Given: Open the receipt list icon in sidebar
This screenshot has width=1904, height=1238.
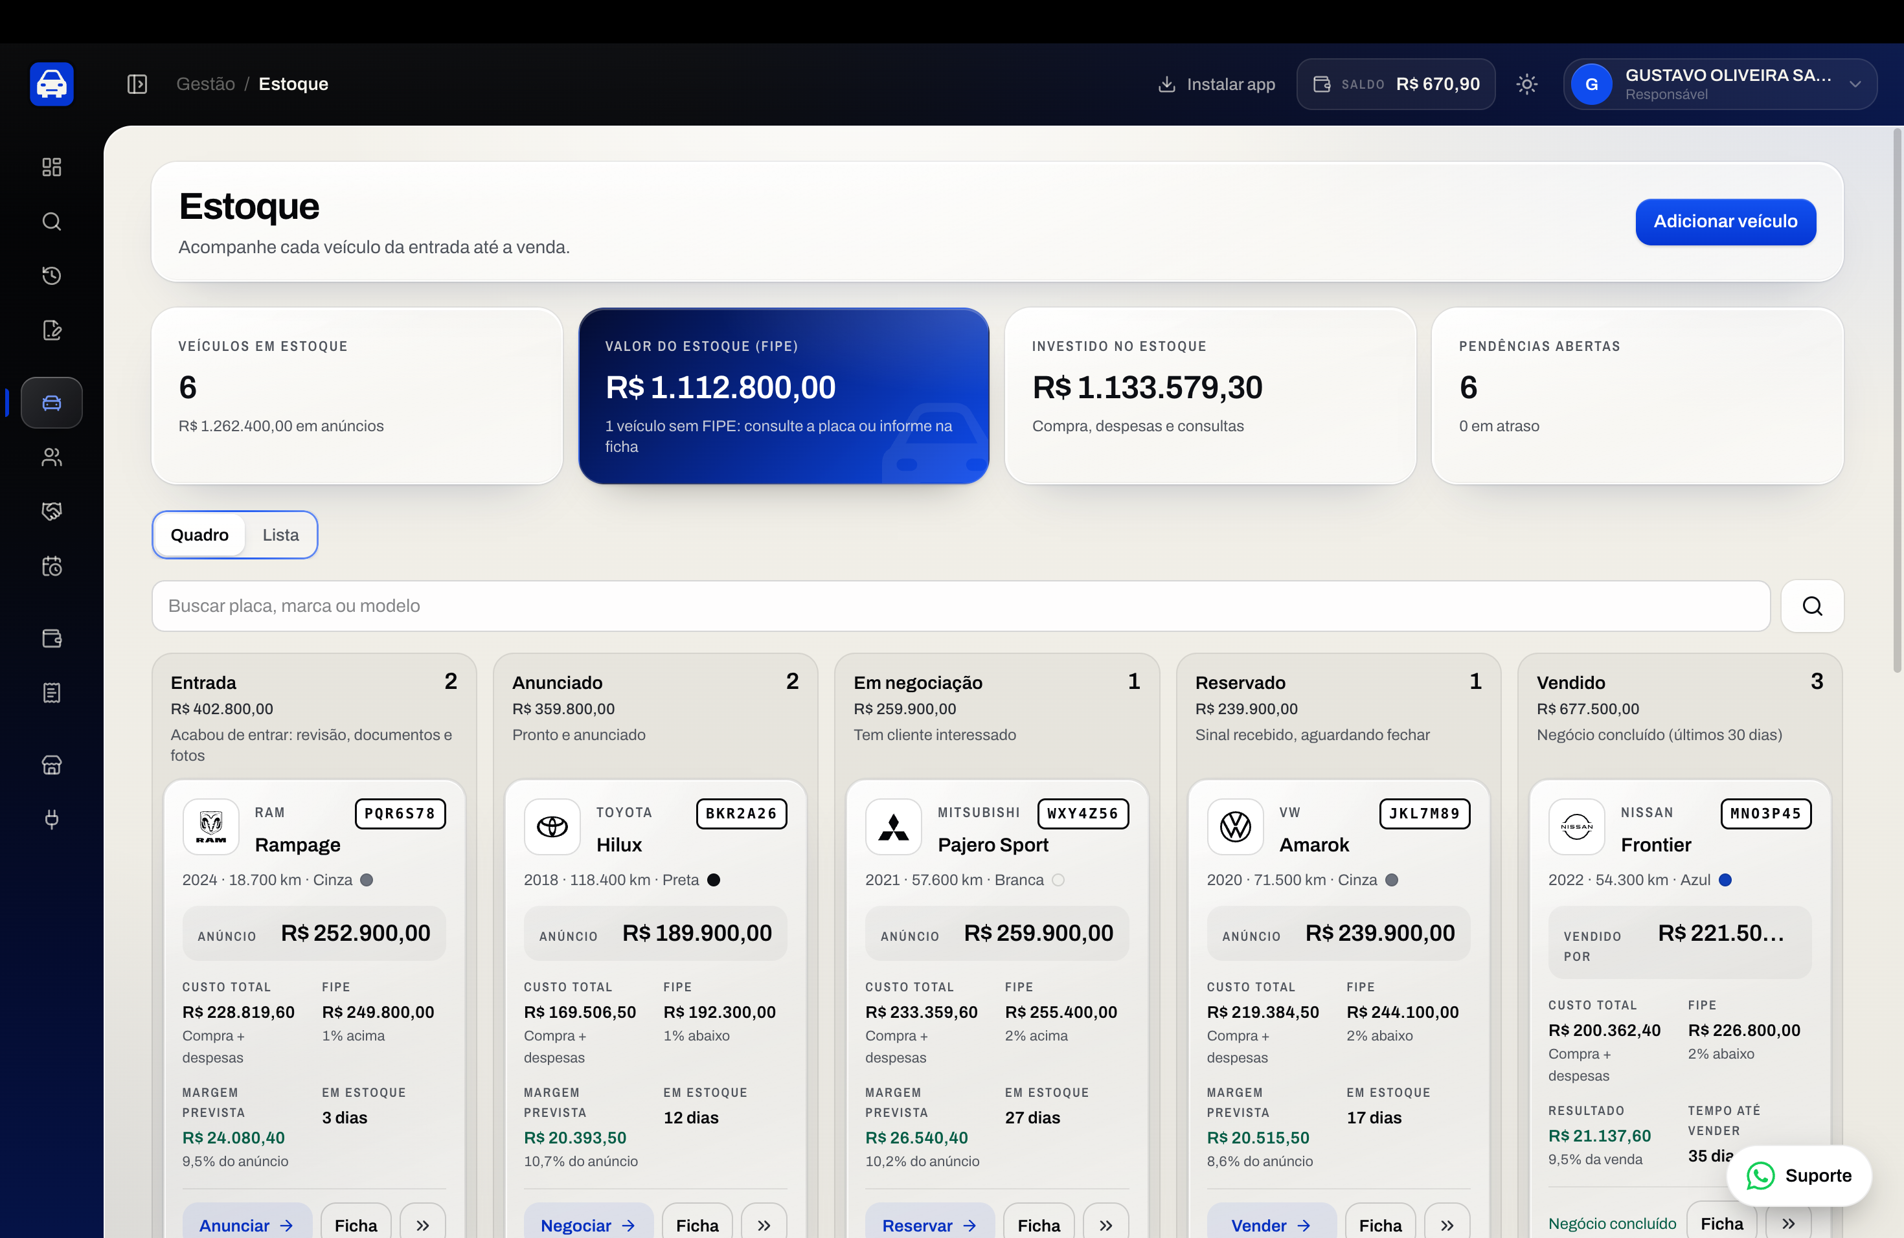Looking at the screenshot, I should (x=52, y=693).
